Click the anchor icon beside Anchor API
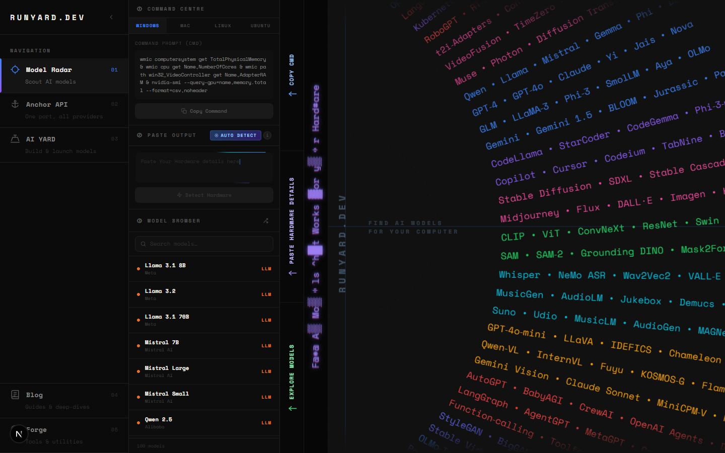 [15, 104]
